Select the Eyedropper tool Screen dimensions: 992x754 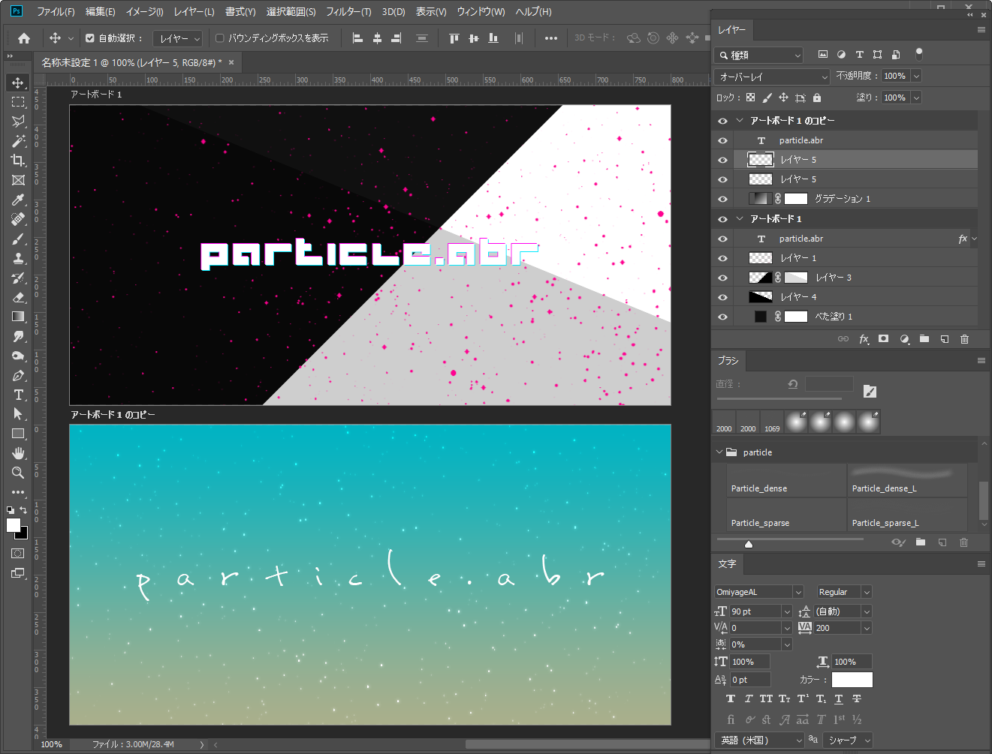[18, 200]
